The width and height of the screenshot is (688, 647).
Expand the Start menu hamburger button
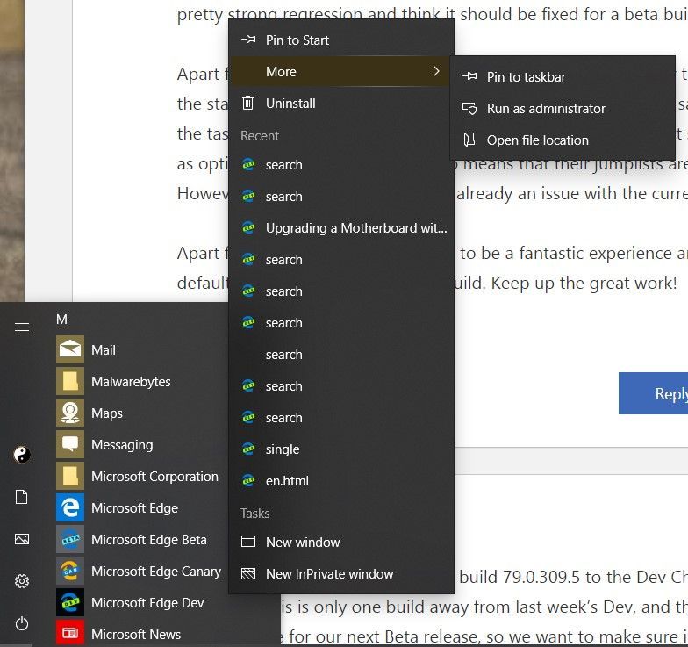22,327
